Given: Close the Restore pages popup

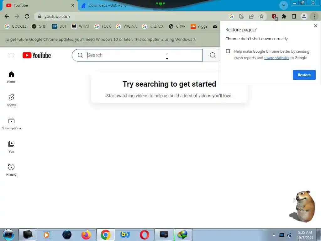Looking at the screenshot, I should point(315,26).
